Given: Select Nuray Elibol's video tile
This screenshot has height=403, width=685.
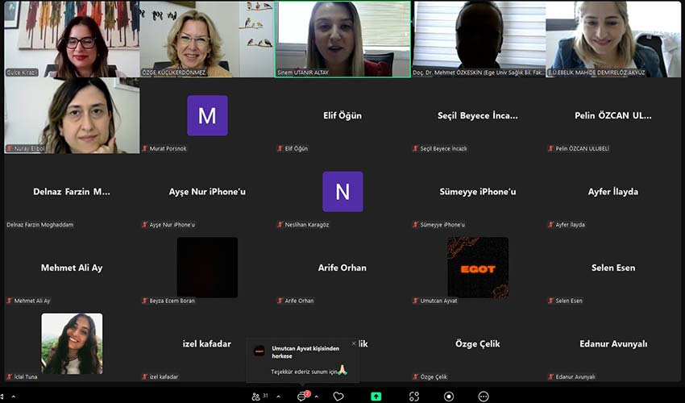Looking at the screenshot, I should point(72,115).
